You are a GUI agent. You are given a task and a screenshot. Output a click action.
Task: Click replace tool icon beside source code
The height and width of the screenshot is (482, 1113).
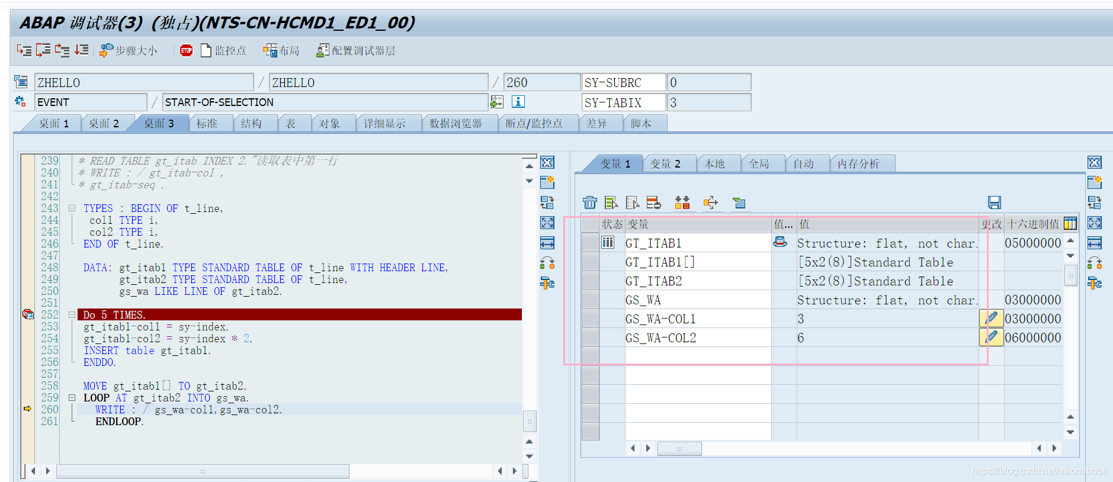[547, 203]
